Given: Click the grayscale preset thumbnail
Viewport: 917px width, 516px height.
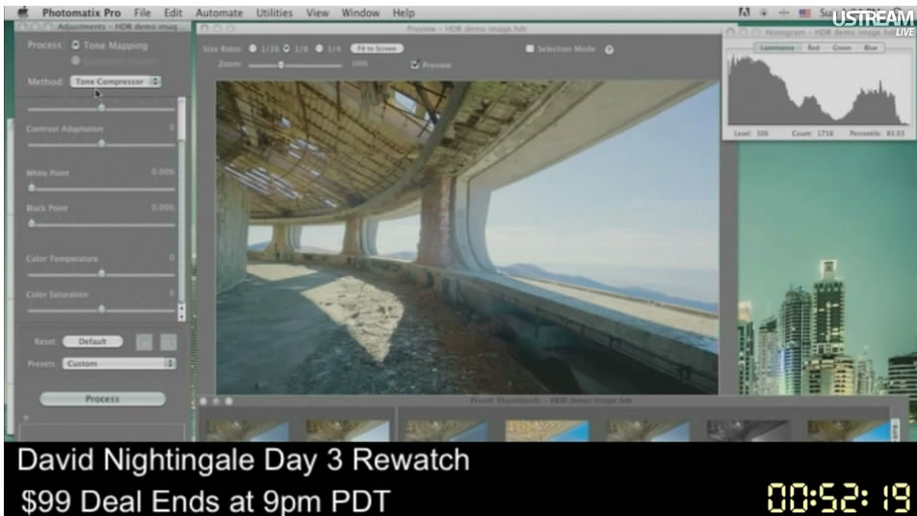Looking at the screenshot, I should [x=748, y=430].
